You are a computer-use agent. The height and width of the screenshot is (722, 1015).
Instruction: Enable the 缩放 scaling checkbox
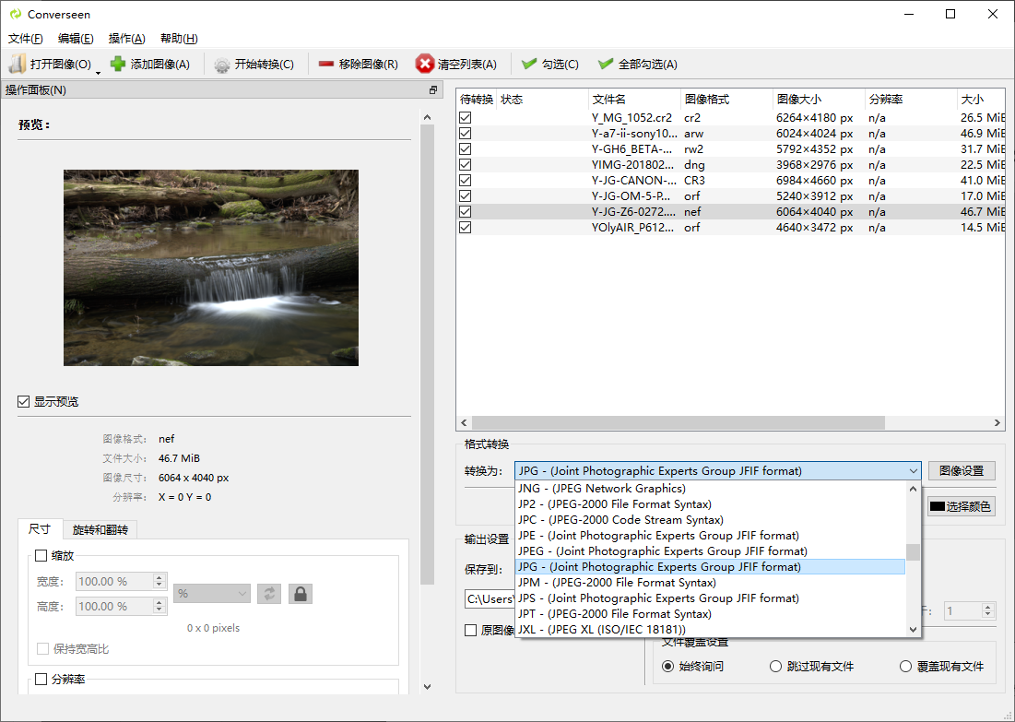point(41,555)
